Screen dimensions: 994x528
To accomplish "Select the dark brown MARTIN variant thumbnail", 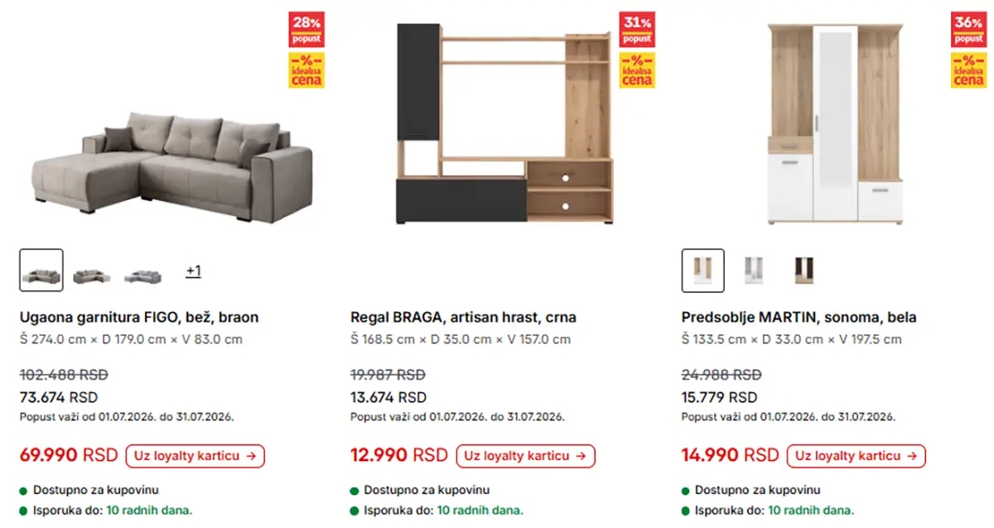I will pos(803,271).
